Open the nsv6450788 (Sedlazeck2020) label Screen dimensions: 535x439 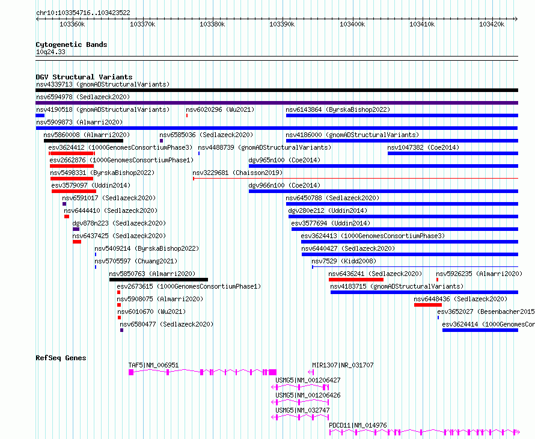coord(332,198)
